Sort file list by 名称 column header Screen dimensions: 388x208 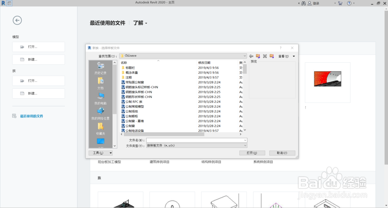tap(158, 62)
